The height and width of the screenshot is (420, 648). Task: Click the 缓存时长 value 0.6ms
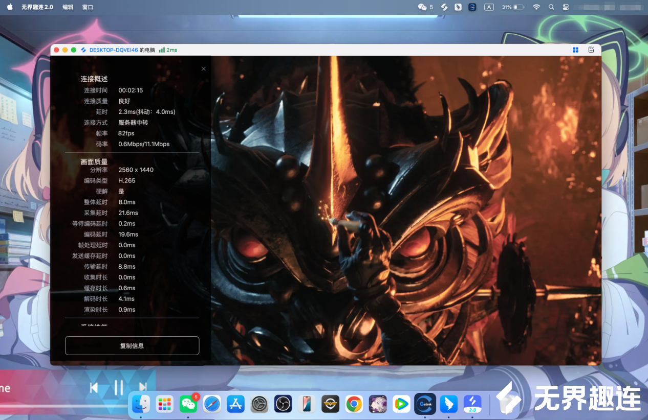(127, 288)
